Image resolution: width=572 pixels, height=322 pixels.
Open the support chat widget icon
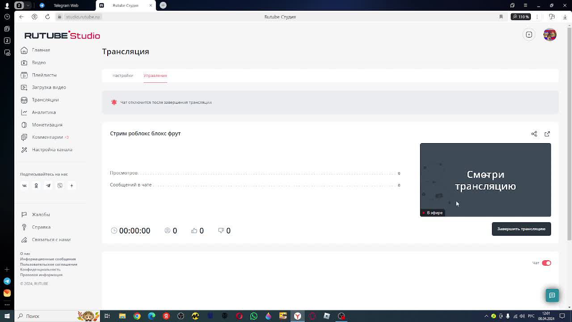pyautogui.click(x=552, y=295)
